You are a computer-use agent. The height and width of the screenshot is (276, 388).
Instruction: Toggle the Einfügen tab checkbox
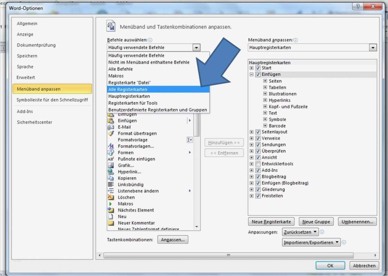point(258,74)
